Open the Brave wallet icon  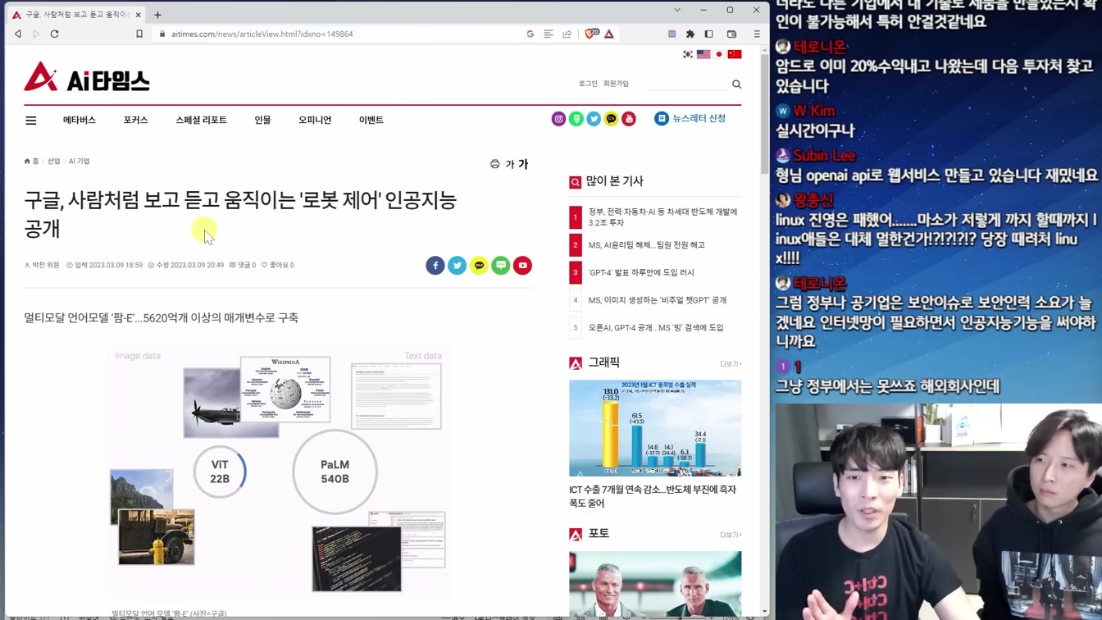tap(732, 34)
